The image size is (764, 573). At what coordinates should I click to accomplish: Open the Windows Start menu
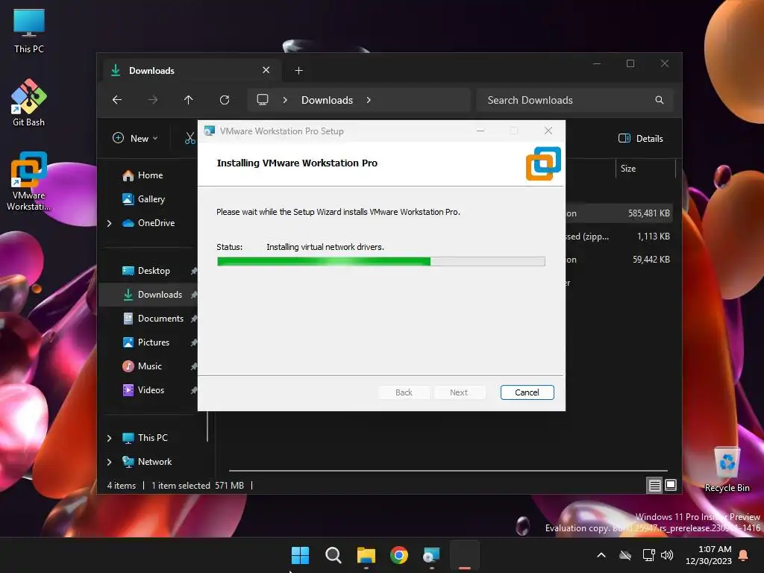(300, 555)
